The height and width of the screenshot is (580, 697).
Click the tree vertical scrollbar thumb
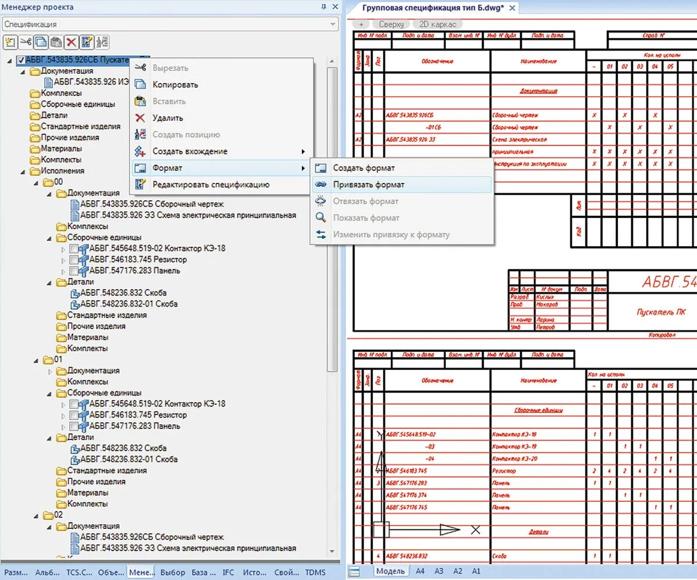coord(332,221)
